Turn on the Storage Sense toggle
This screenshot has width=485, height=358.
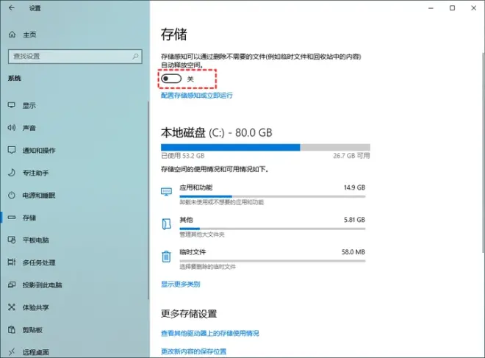pos(171,79)
